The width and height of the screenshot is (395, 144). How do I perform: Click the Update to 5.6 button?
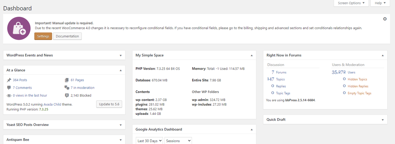109,104
